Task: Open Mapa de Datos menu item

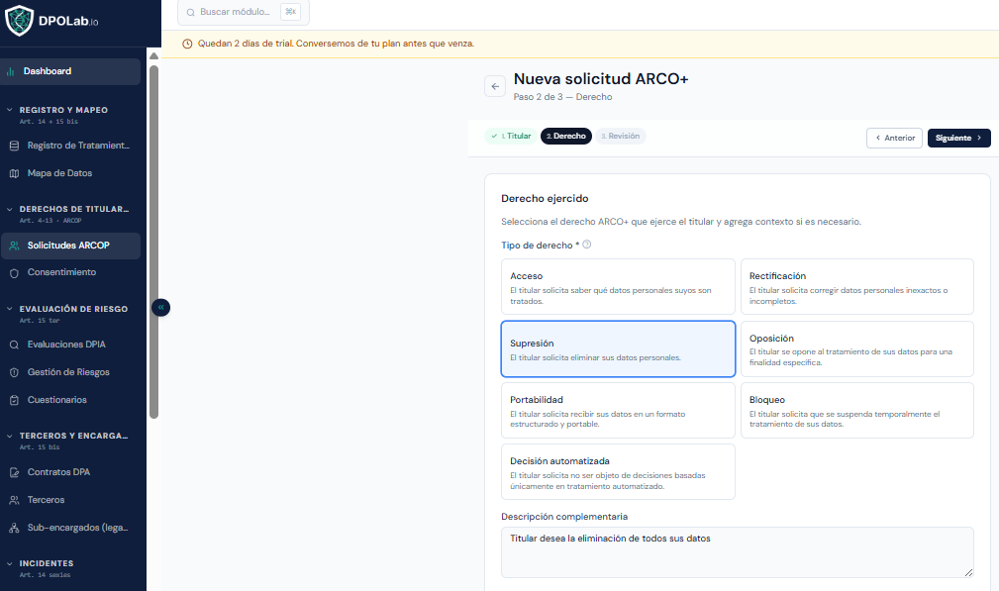Action: [70, 173]
